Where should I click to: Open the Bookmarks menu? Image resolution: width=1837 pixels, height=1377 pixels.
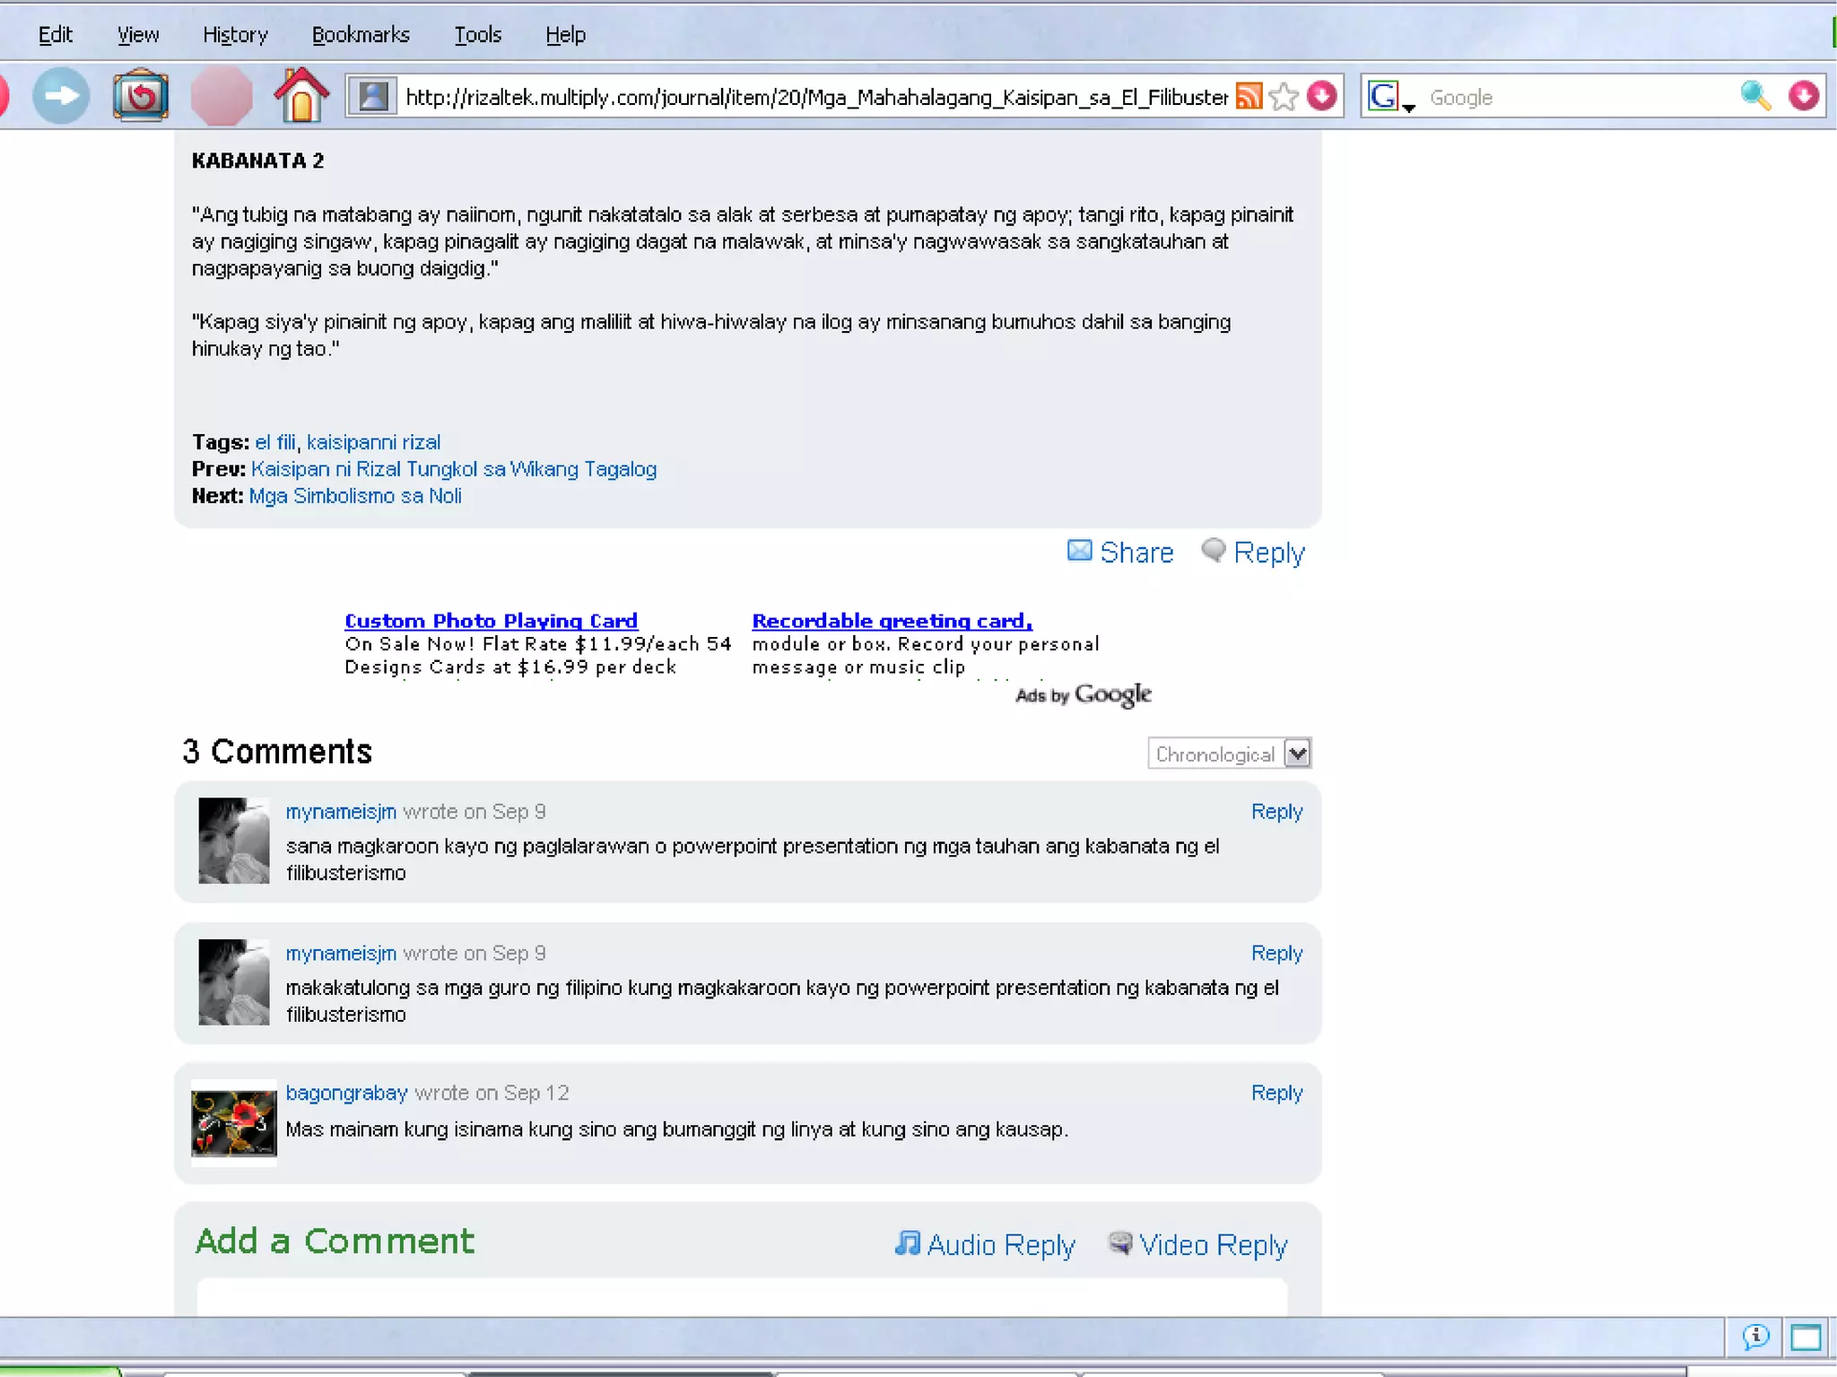tap(361, 35)
